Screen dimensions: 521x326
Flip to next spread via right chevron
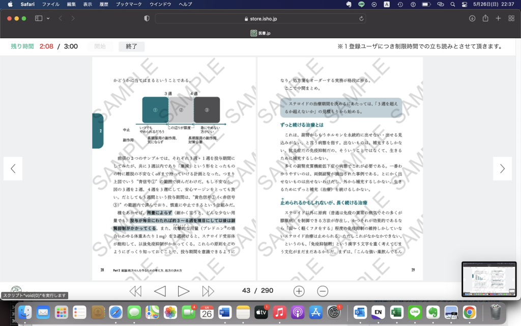(502, 169)
